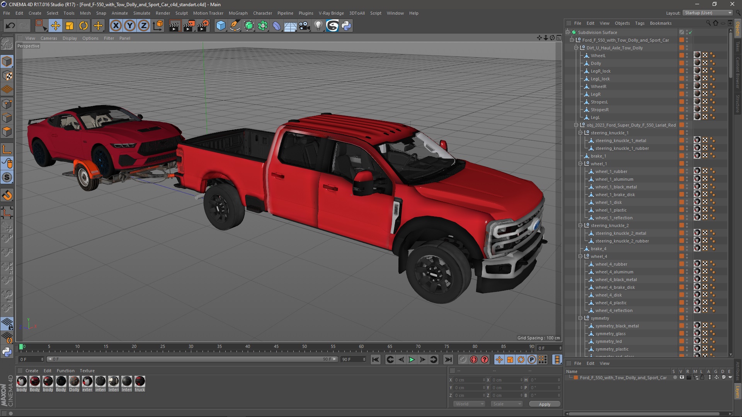Toggle visibility dots for Dolly object
The image size is (742, 417).
(687, 63)
